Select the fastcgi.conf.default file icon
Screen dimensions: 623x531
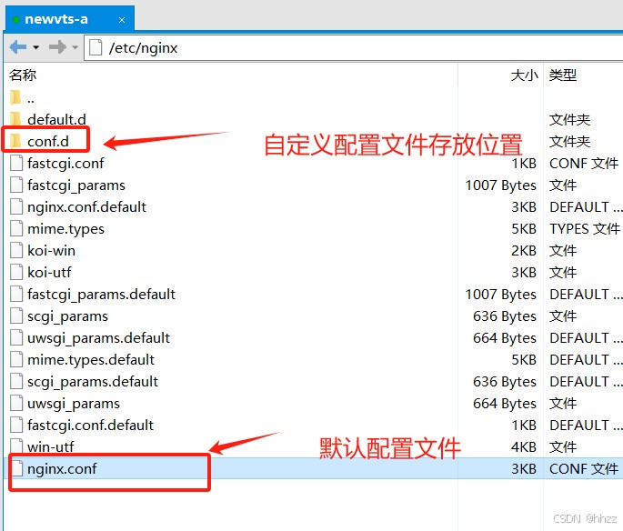coord(16,425)
